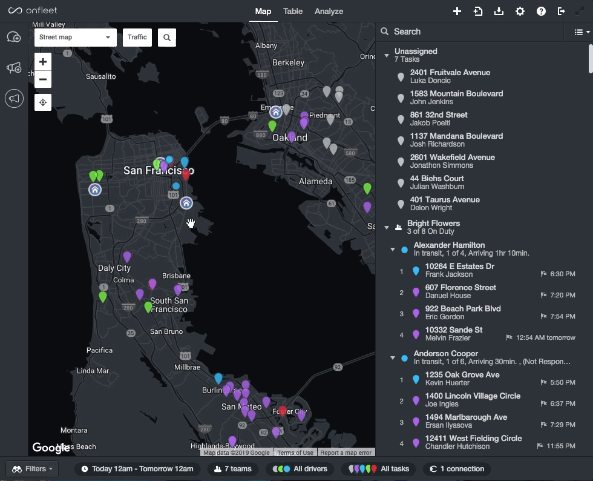Open the All drivers filter
Screen dimensions: 593x481
[300, 469]
